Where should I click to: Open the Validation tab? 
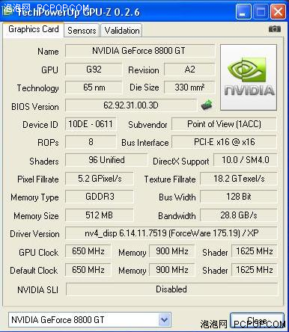point(122,31)
